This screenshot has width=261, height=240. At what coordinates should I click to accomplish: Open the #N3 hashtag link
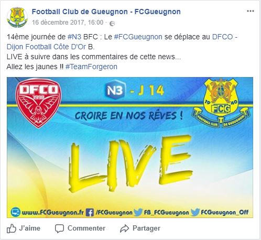[x=74, y=37]
